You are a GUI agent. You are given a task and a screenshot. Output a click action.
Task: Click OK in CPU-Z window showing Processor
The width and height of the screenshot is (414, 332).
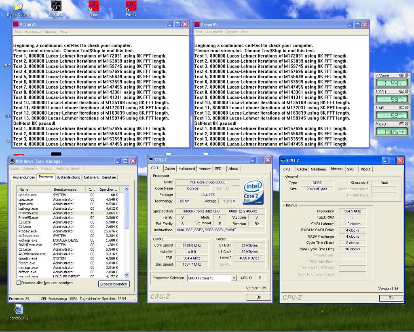(259, 297)
